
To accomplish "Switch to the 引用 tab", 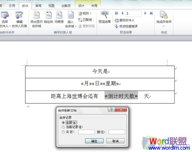I will 12,6.
